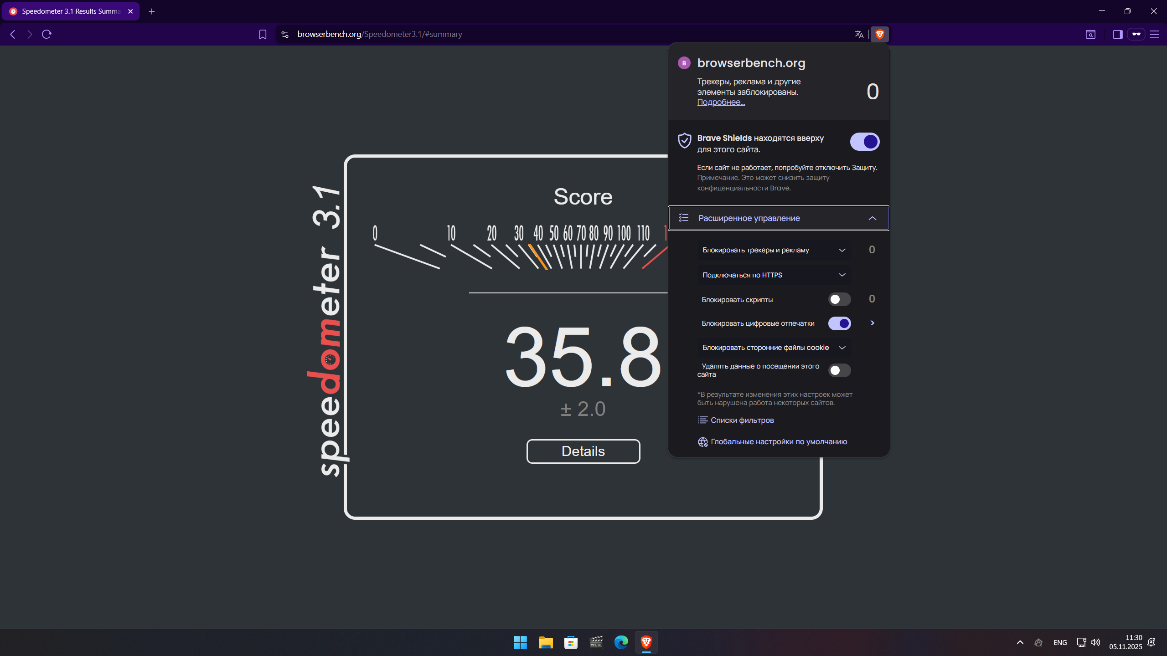Open the Brave hamburger menu
Image resolution: width=1167 pixels, height=656 pixels.
[1154, 34]
